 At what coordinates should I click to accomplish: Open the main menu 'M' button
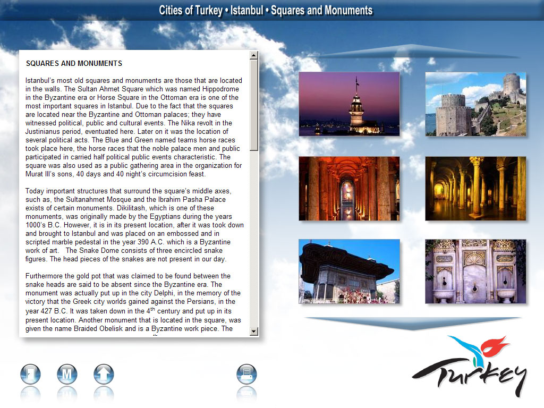67,374
